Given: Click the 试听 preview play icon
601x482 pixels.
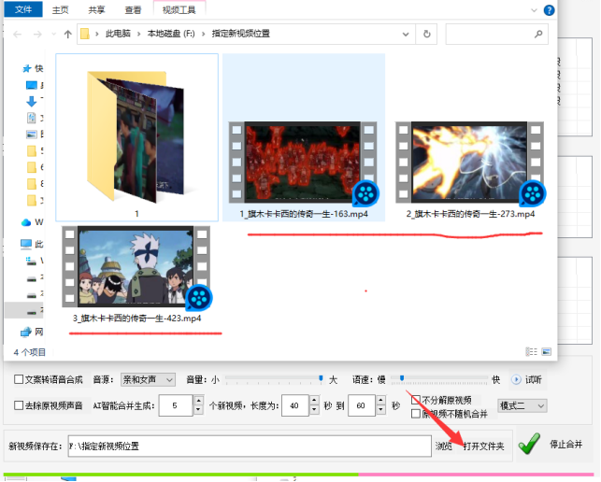Looking at the screenshot, I should click(x=516, y=379).
